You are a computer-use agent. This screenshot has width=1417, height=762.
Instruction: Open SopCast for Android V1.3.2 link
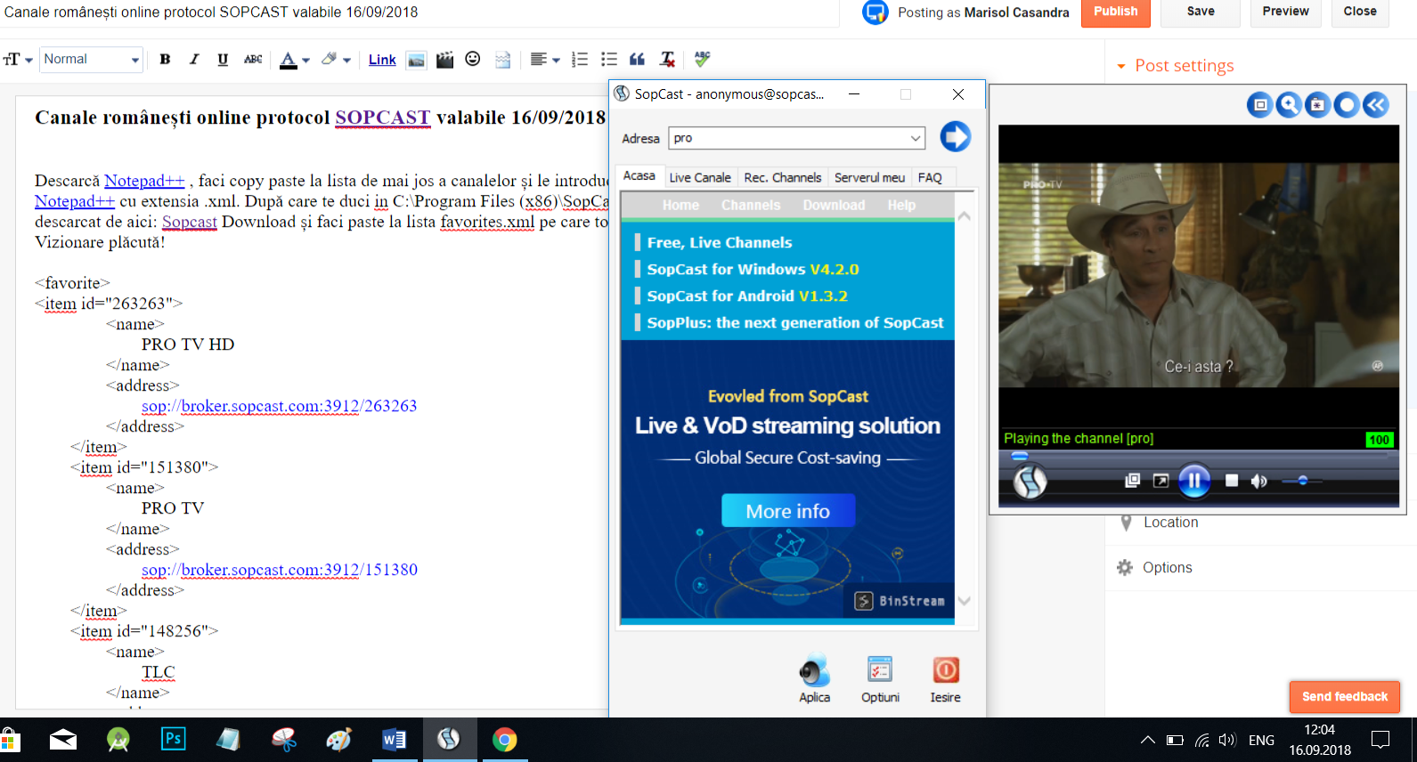tap(747, 296)
